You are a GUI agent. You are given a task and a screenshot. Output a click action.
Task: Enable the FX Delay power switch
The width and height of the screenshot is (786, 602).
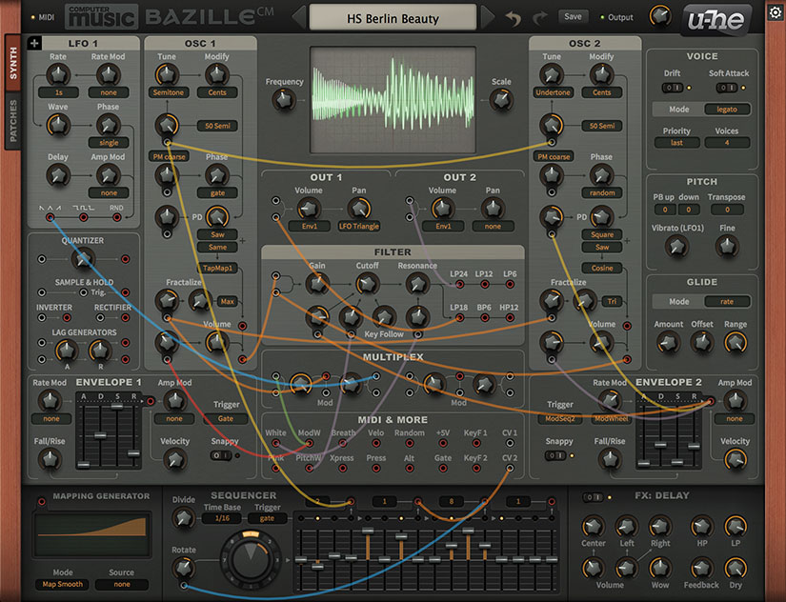591,496
